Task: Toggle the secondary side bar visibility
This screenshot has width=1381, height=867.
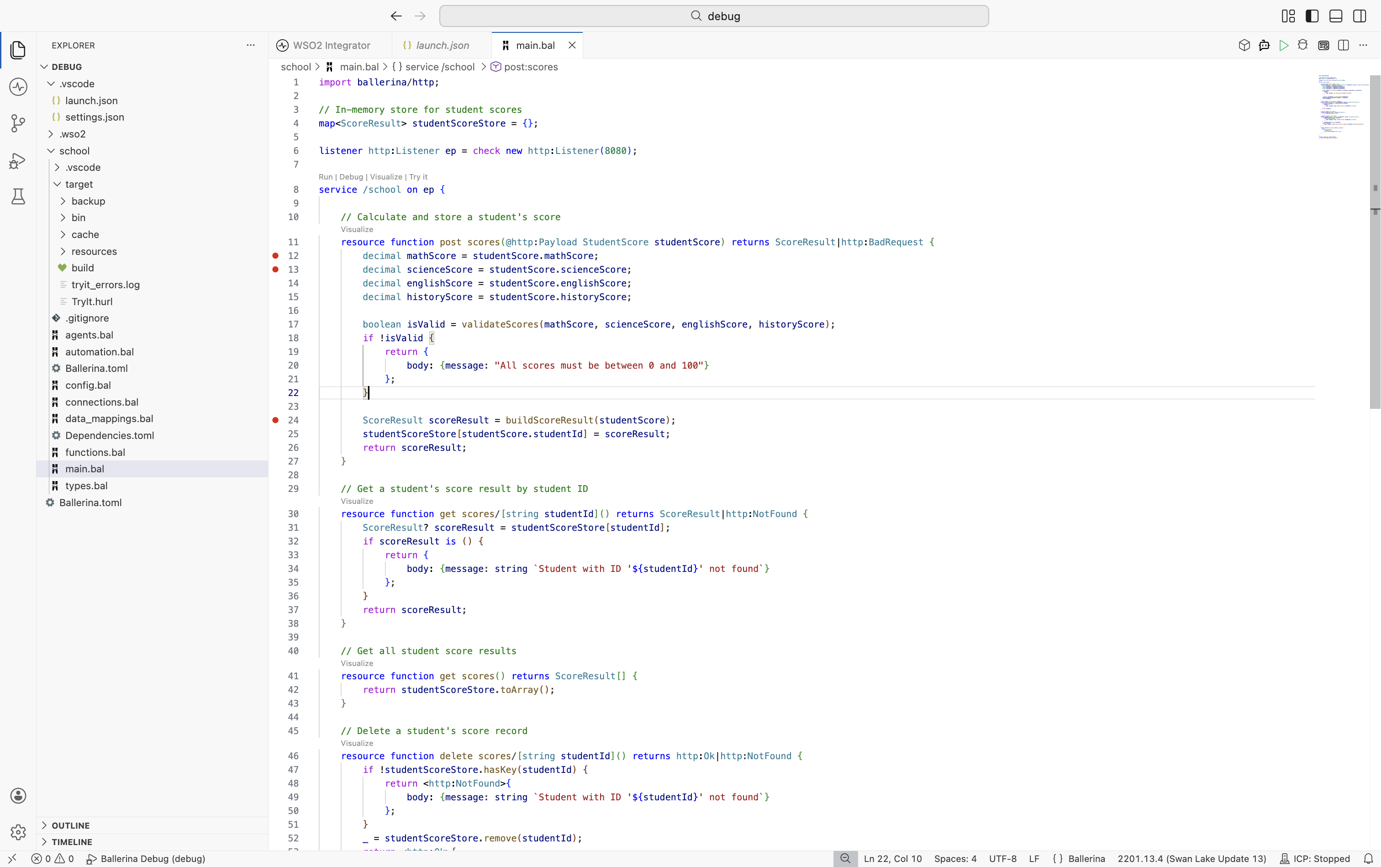Action: [1360, 16]
